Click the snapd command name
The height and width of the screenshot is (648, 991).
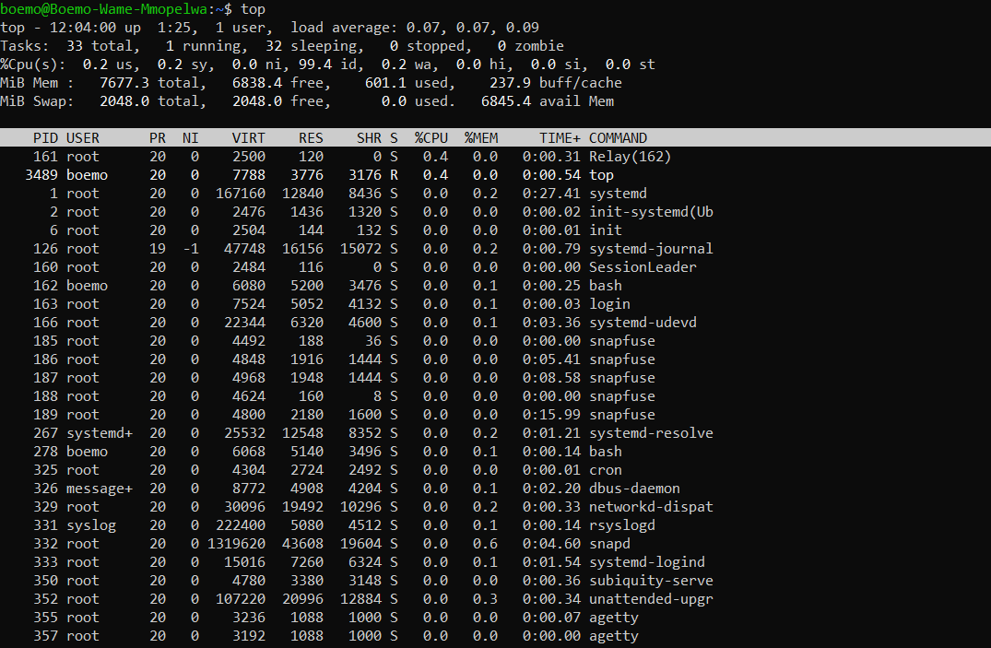click(x=609, y=544)
